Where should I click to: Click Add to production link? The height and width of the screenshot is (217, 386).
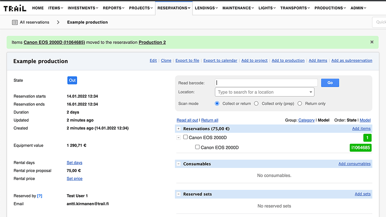point(288,60)
